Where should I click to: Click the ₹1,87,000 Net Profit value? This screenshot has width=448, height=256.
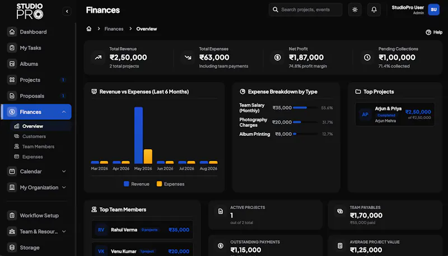coord(306,58)
